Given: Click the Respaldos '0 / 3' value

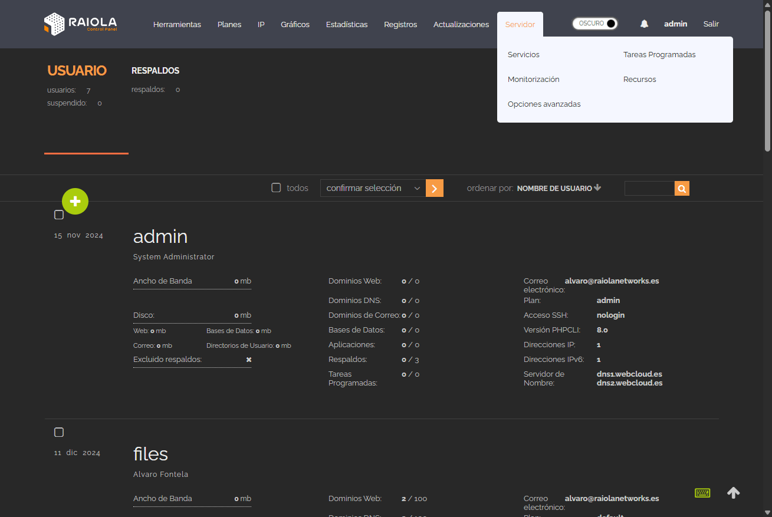Looking at the screenshot, I should click(x=410, y=360).
